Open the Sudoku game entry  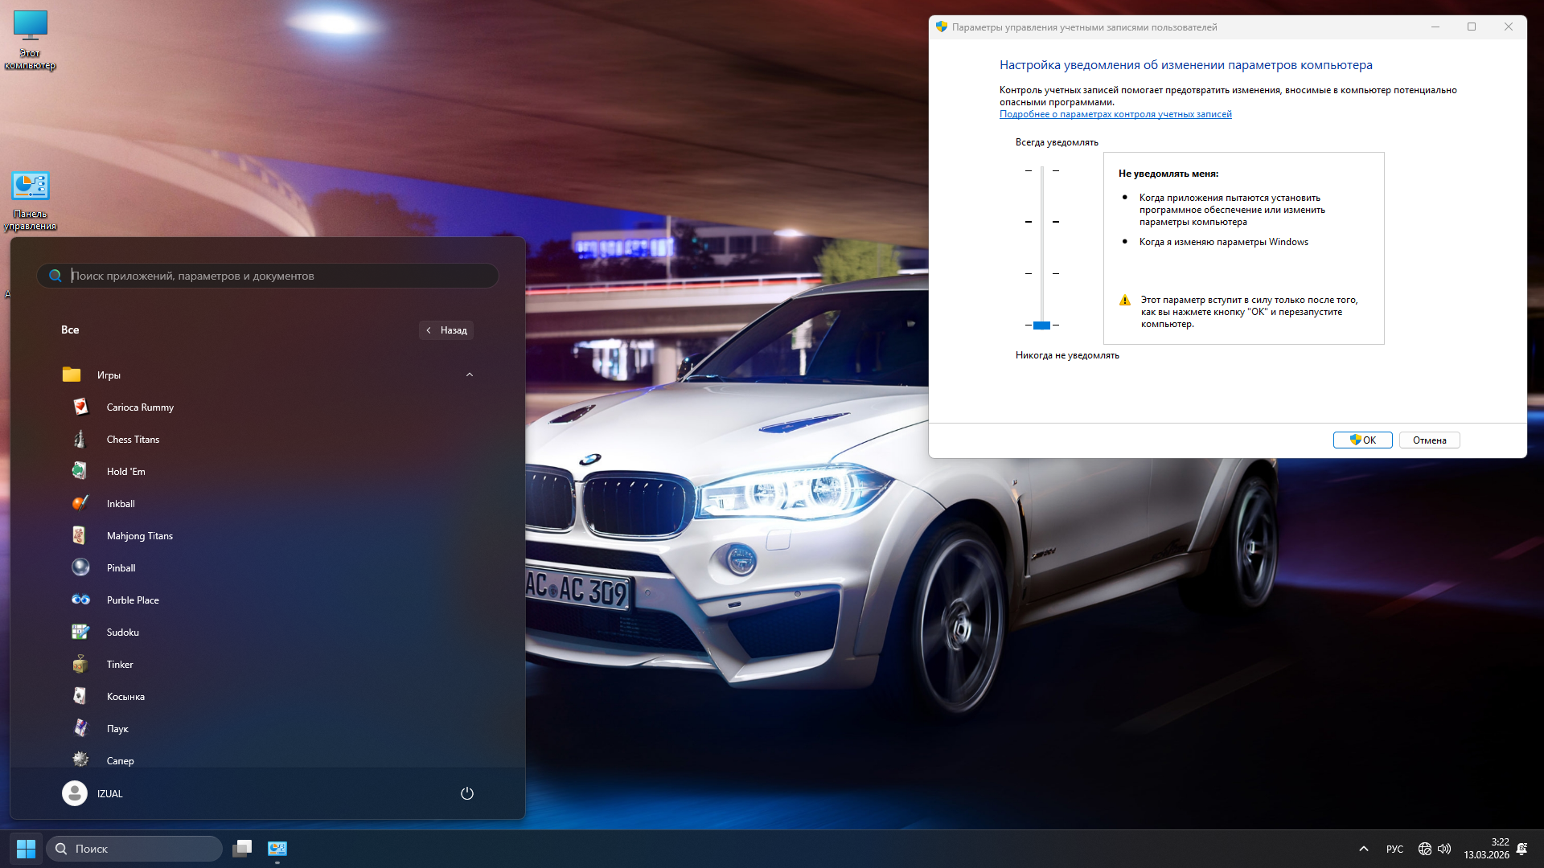click(x=122, y=633)
